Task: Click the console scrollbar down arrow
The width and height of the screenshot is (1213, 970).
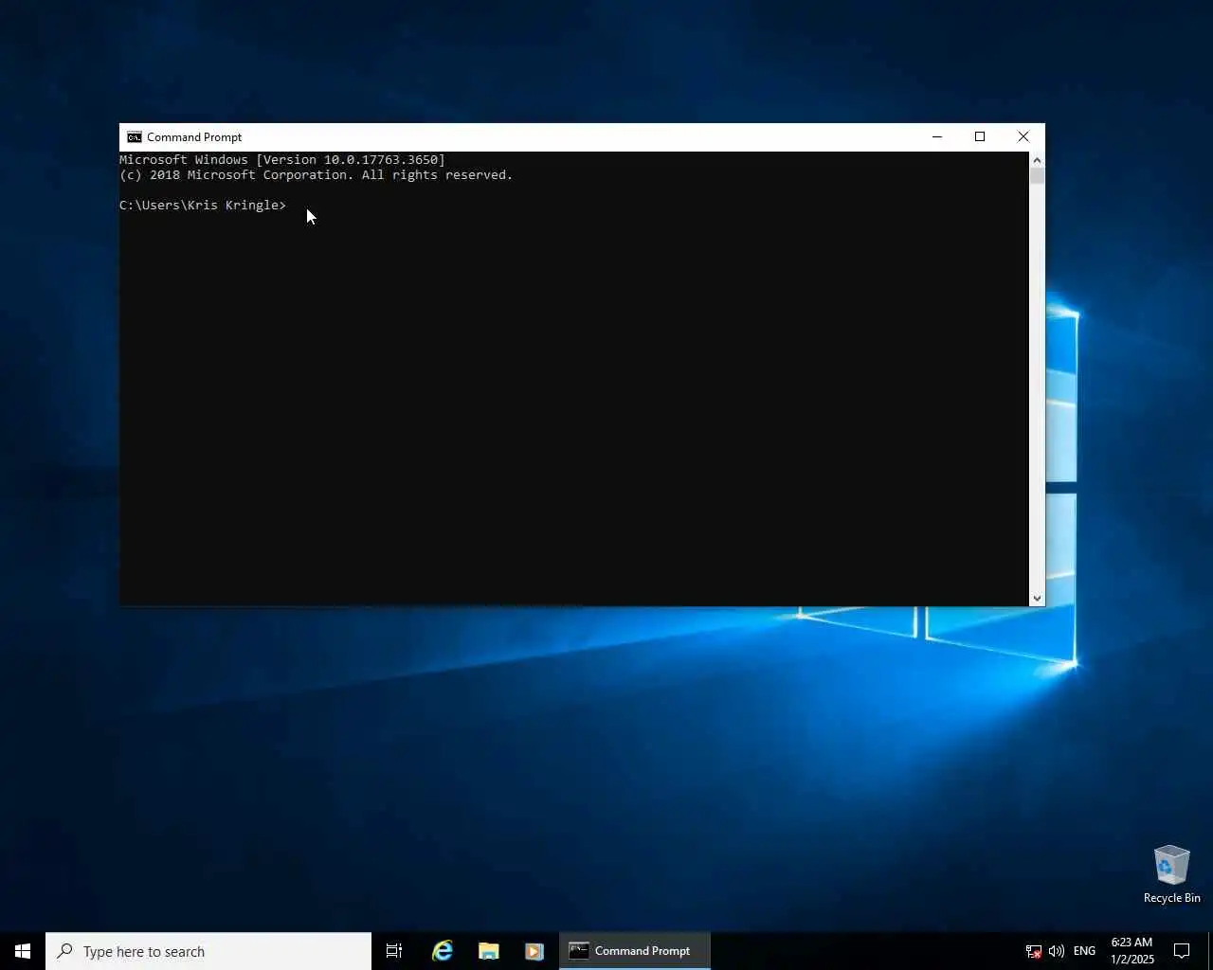Action: coord(1037,598)
